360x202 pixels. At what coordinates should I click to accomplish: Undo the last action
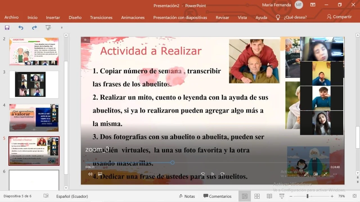pos(21,28)
